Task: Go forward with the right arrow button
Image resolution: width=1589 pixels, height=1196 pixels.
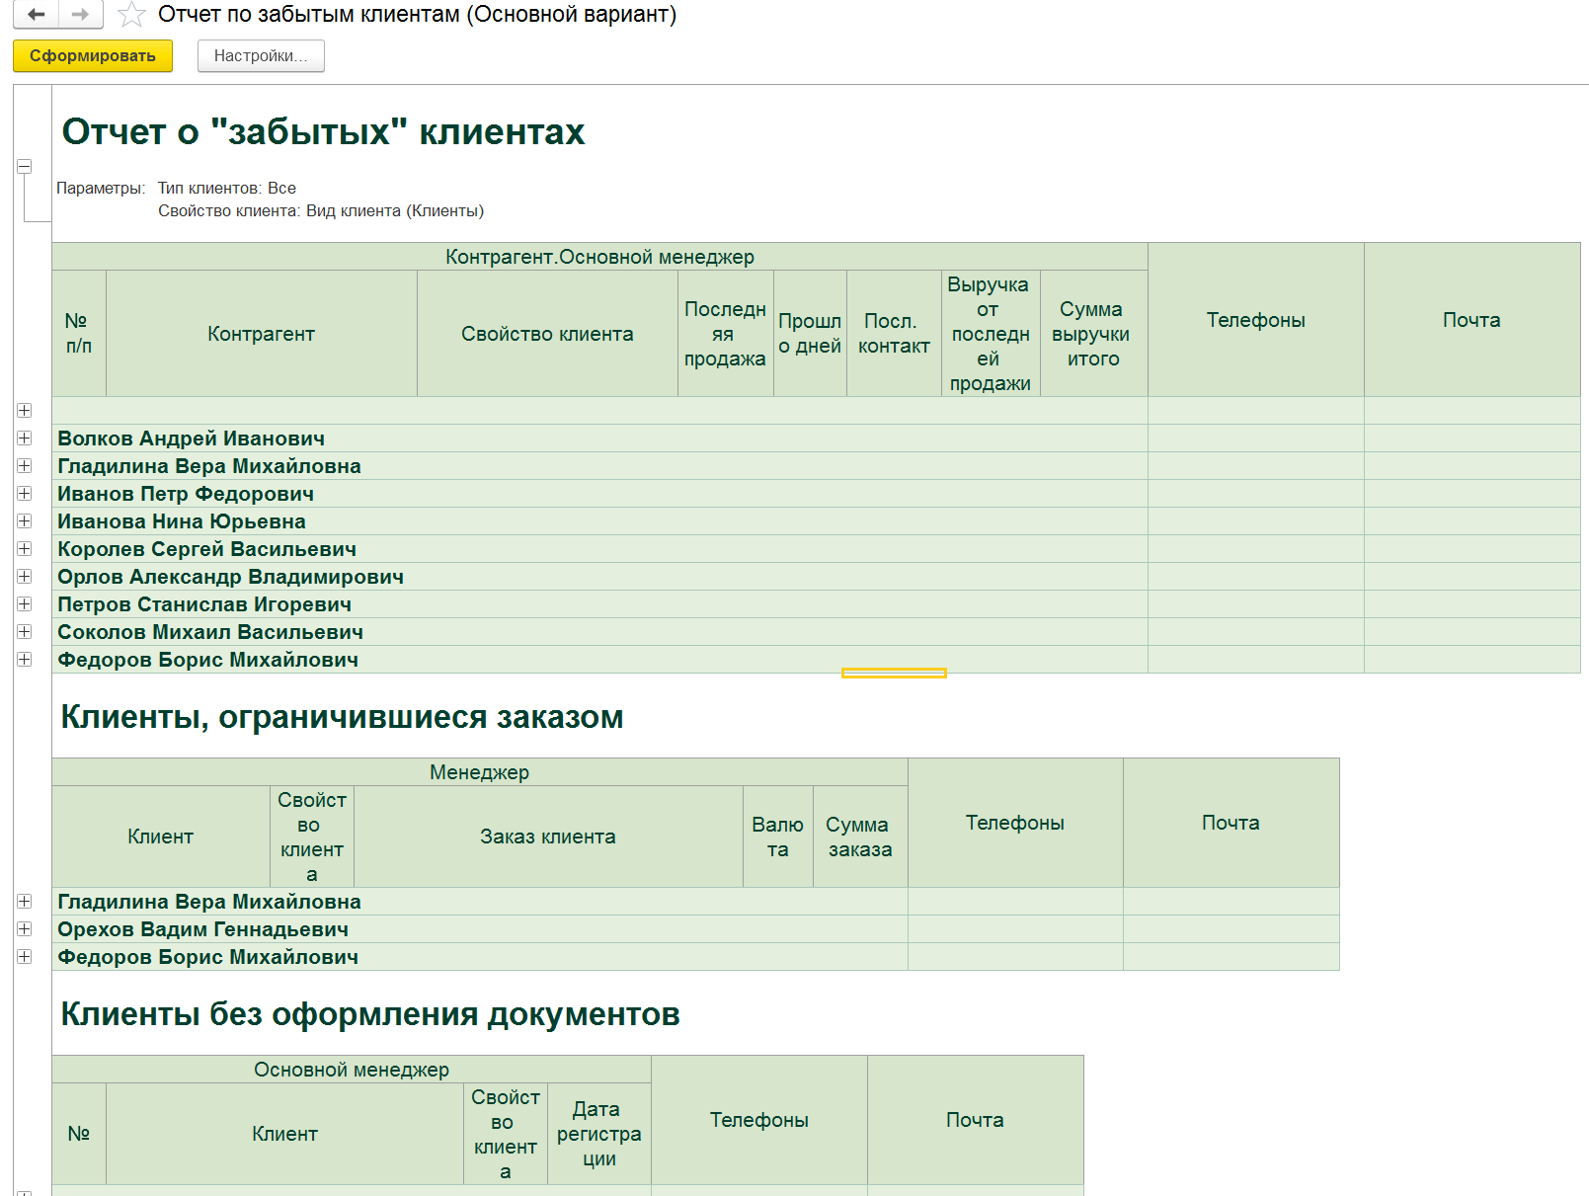Action: [x=81, y=14]
